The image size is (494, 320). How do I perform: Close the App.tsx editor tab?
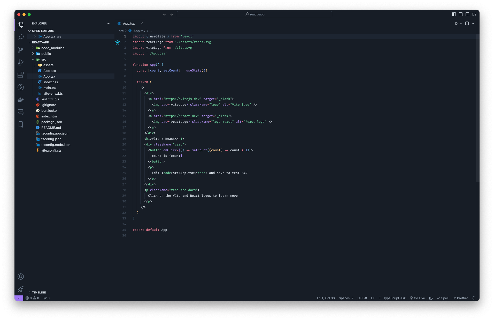[x=142, y=24]
